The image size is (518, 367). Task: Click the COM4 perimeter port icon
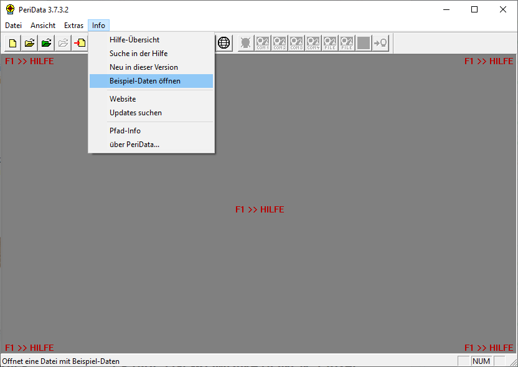click(x=313, y=43)
